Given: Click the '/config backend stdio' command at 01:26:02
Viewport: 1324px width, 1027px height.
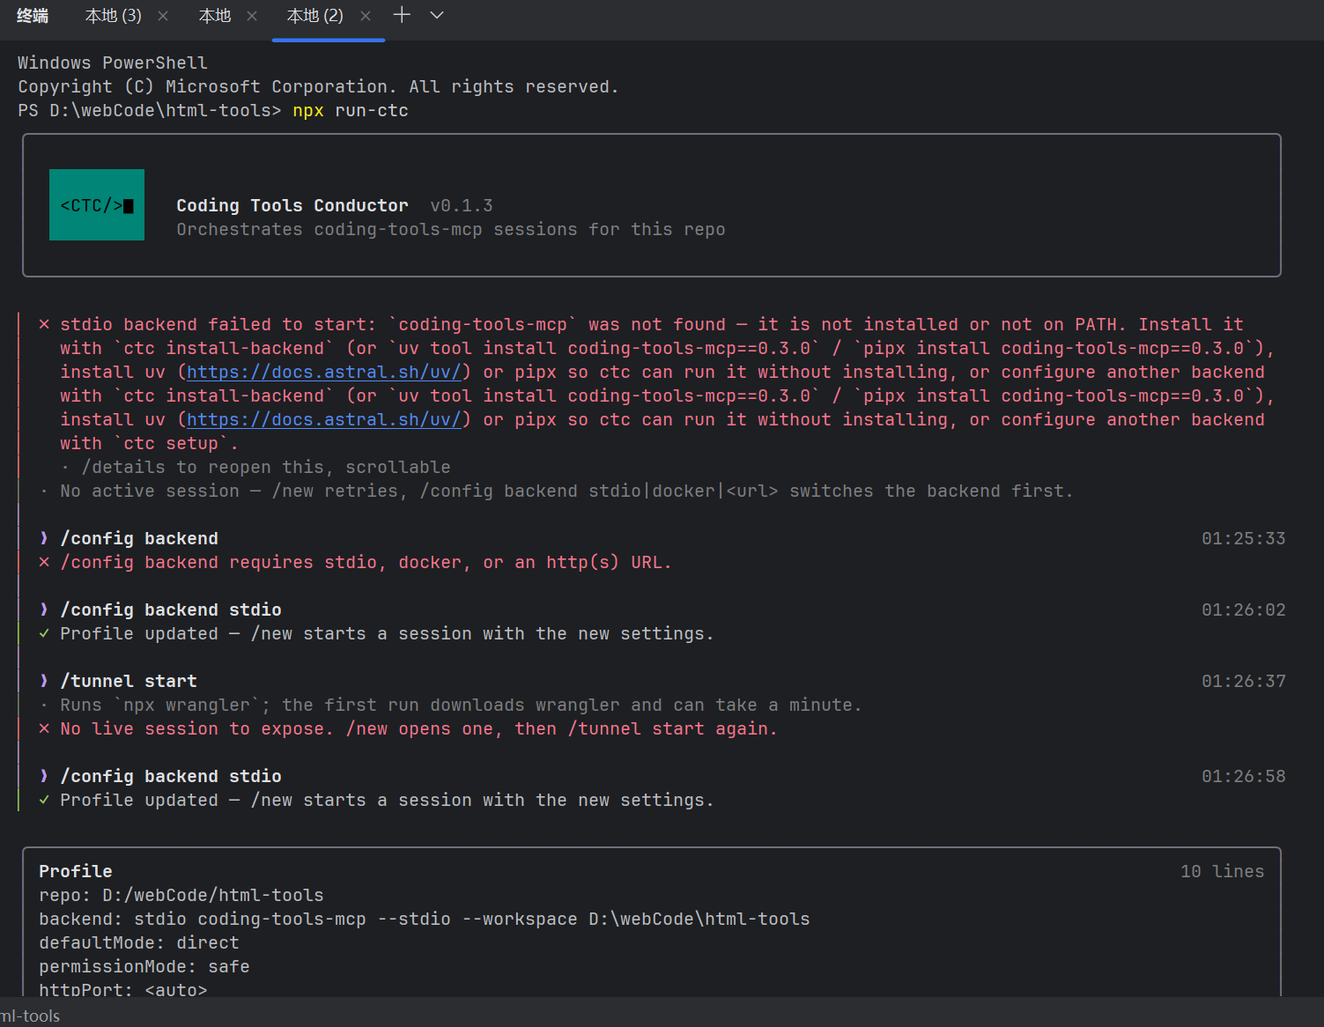Looking at the screenshot, I should [x=171, y=610].
